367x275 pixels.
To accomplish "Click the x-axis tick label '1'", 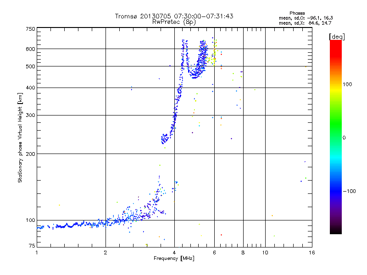I will coord(37,253).
